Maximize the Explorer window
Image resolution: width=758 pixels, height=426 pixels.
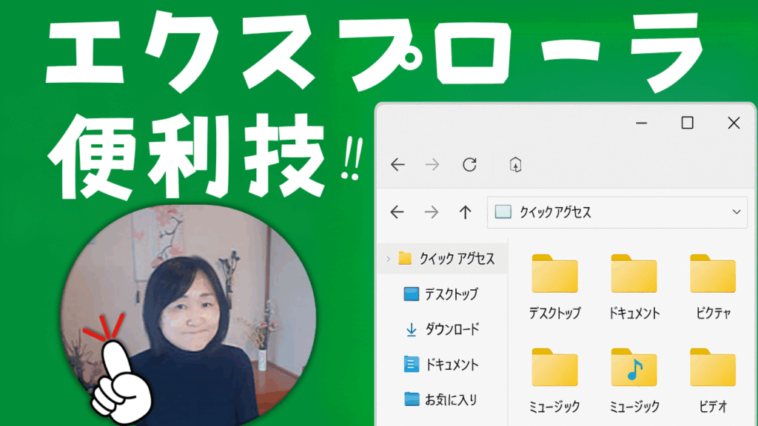687,123
